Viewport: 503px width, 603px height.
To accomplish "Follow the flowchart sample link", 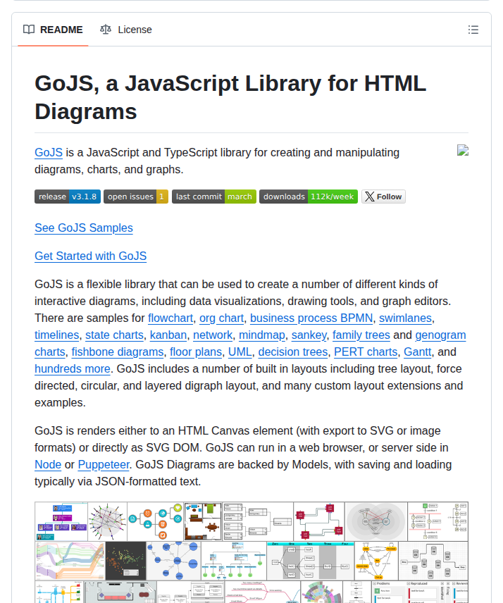I will (x=170, y=318).
